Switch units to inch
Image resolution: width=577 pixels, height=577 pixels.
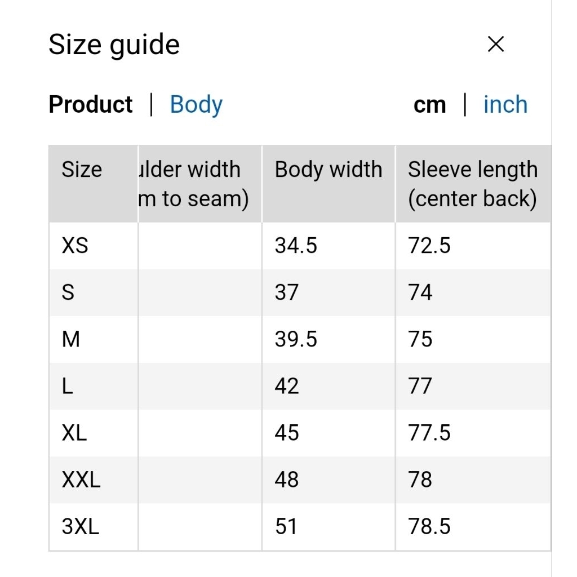tap(505, 105)
